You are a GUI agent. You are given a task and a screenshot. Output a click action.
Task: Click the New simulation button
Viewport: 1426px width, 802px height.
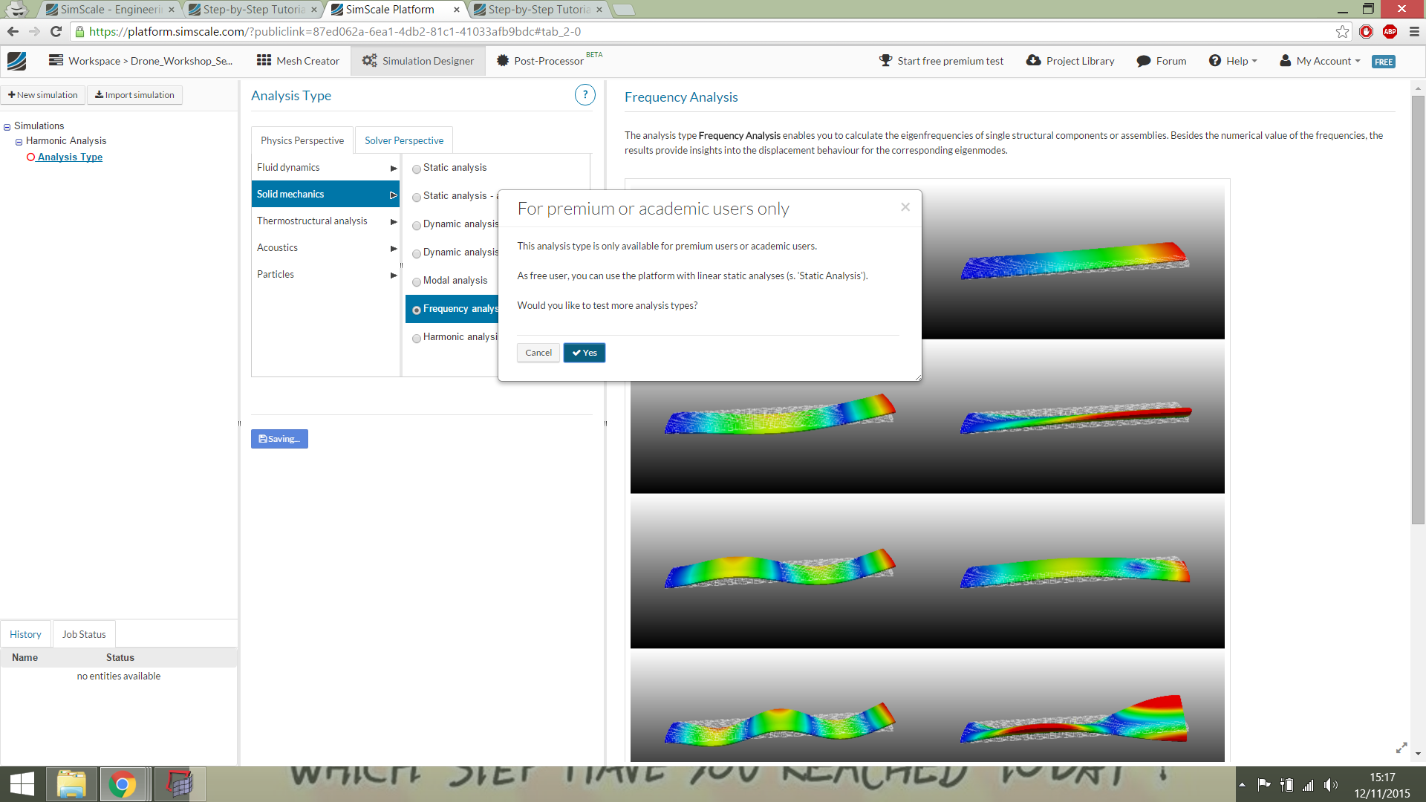(43, 95)
